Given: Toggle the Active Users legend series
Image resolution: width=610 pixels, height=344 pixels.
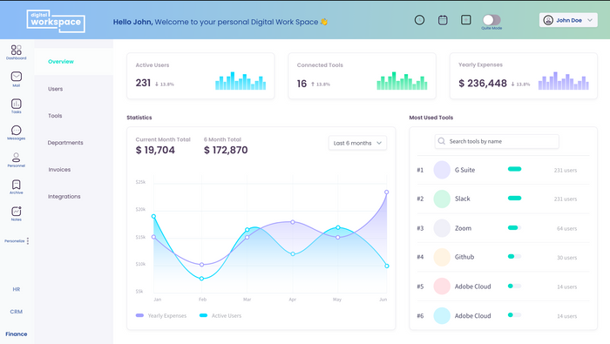Looking at the screenshot, I should [x=220, y=315].
